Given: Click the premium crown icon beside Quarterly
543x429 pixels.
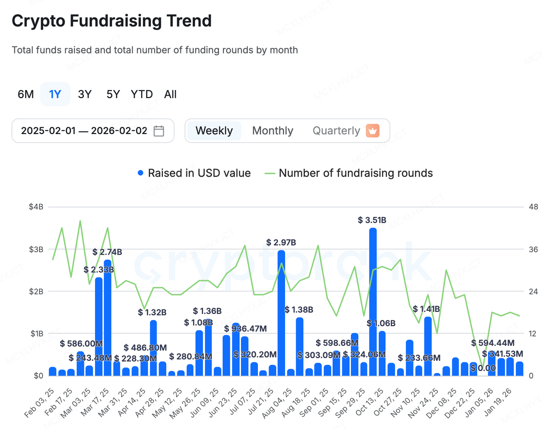Looking at the screenshot, I should (372, 131).
